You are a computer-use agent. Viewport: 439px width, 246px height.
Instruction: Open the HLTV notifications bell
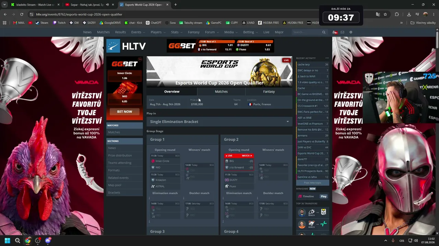(334, 32)
